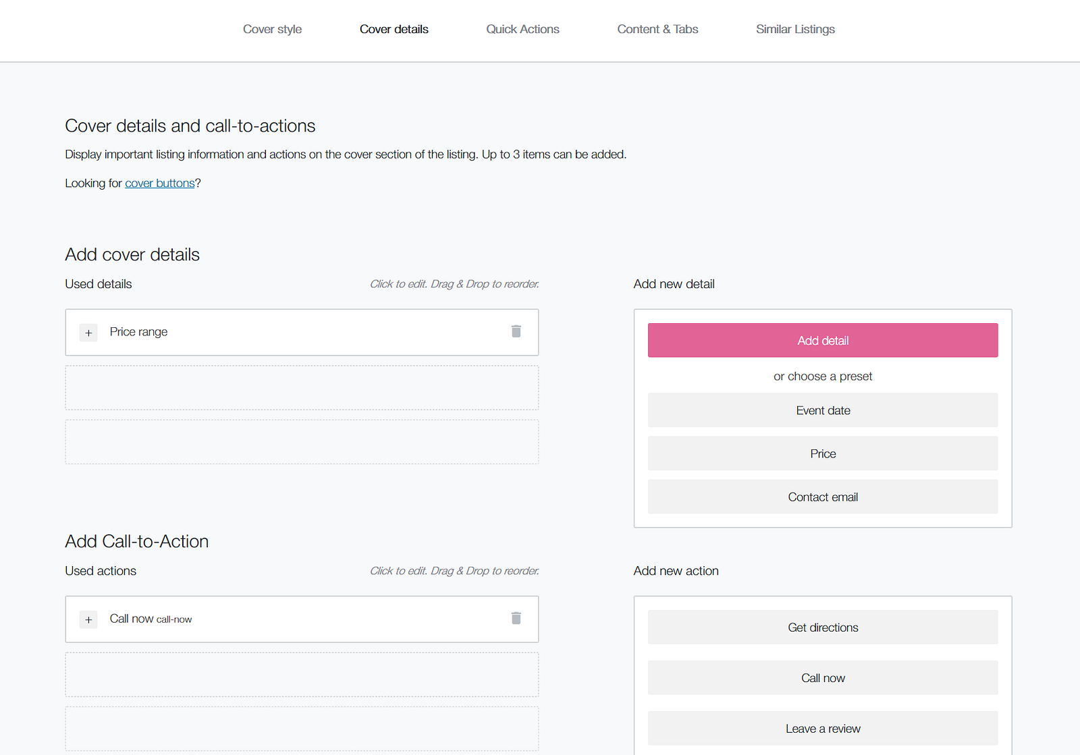Switch to the Cover style tab
This screenshot has width=1080, height=755.
click(272, 29)
